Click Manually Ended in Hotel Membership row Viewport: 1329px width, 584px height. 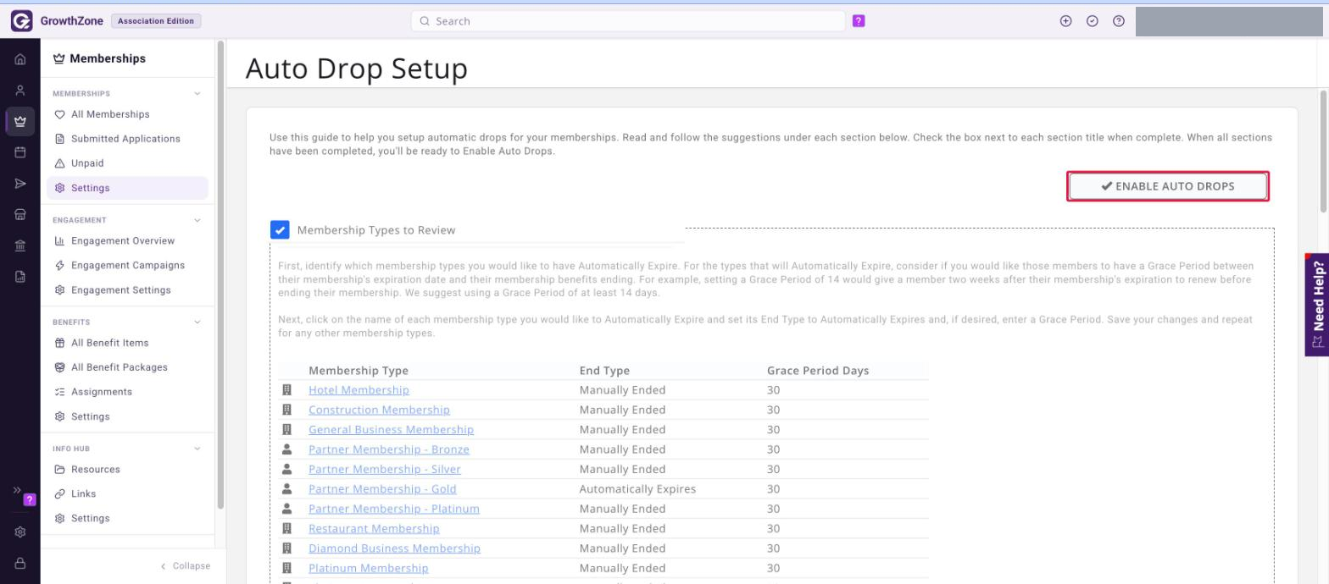click(623, 390)
